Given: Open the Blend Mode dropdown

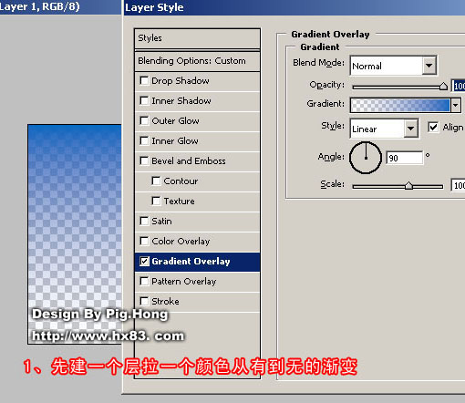Looking at the screenshot, I should click(429, 66).
